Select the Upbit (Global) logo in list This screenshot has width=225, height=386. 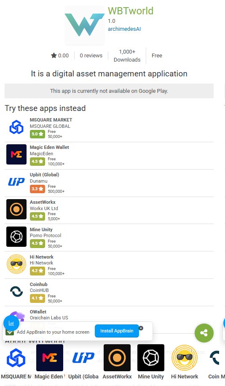16,182
